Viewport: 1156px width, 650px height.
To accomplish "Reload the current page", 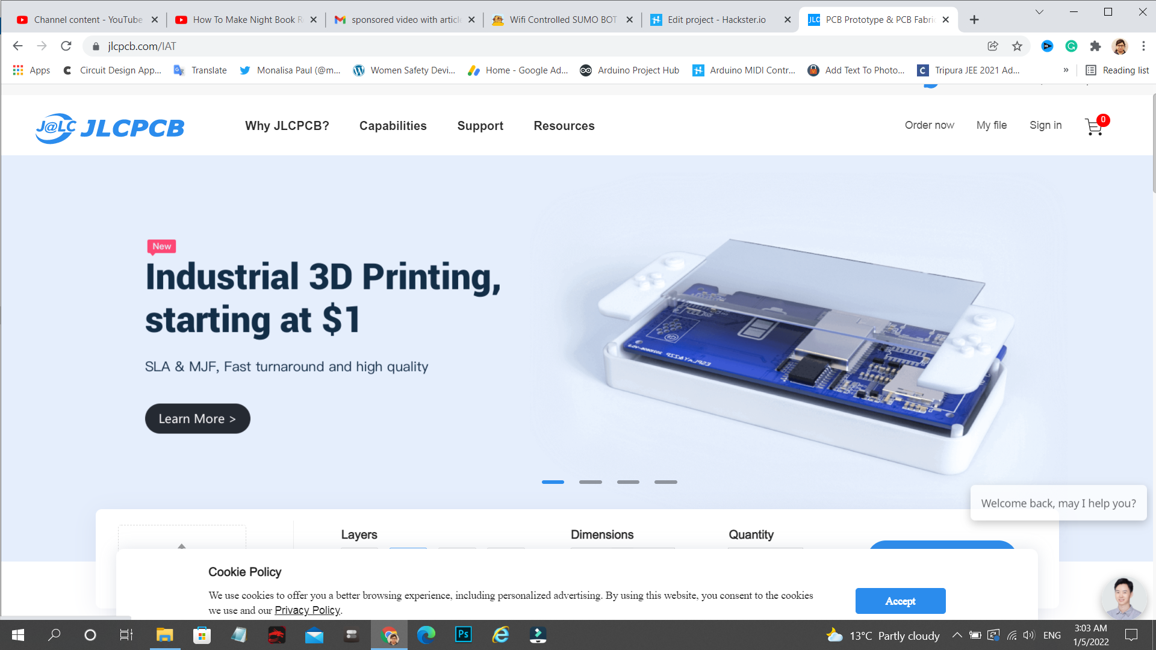I will coord(66,46).
